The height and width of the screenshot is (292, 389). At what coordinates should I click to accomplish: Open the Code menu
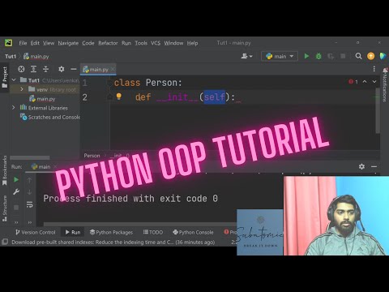pyautogui.click(x=88, y=43)
